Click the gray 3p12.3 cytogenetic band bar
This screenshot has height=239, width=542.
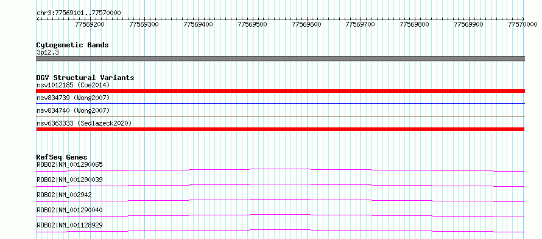click(x=281, y=59)
